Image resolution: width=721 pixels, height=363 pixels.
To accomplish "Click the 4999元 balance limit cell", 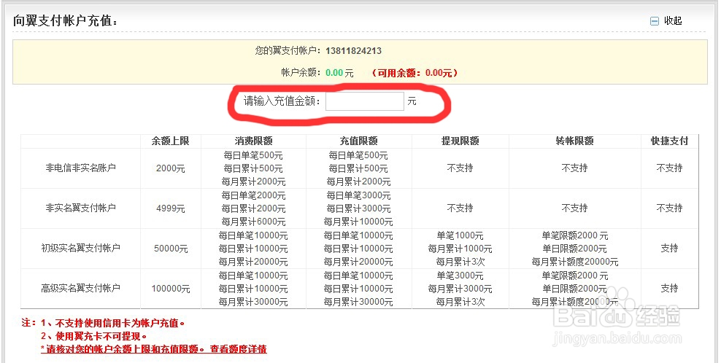I will point(171,208).
